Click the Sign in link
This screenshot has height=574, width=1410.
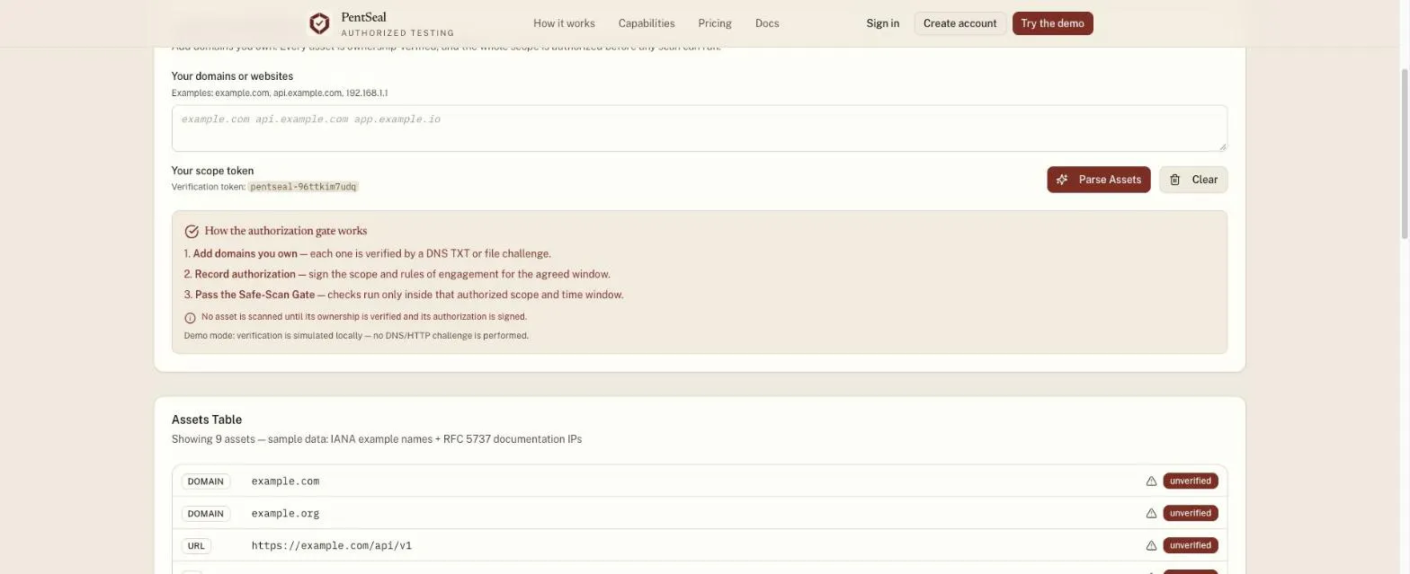[883, 23]
